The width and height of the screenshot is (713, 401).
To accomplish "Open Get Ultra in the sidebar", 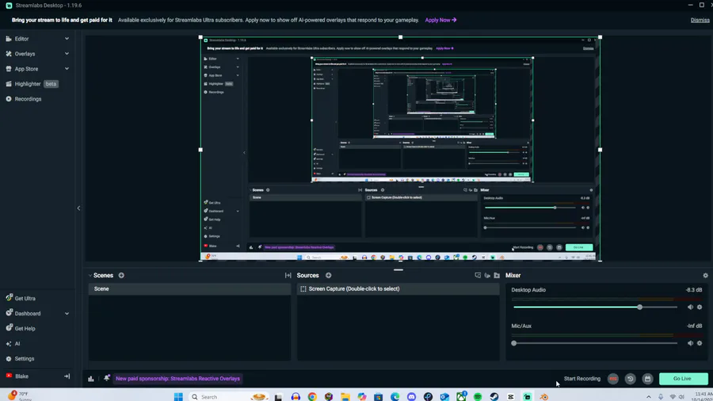I will (21, 298).
